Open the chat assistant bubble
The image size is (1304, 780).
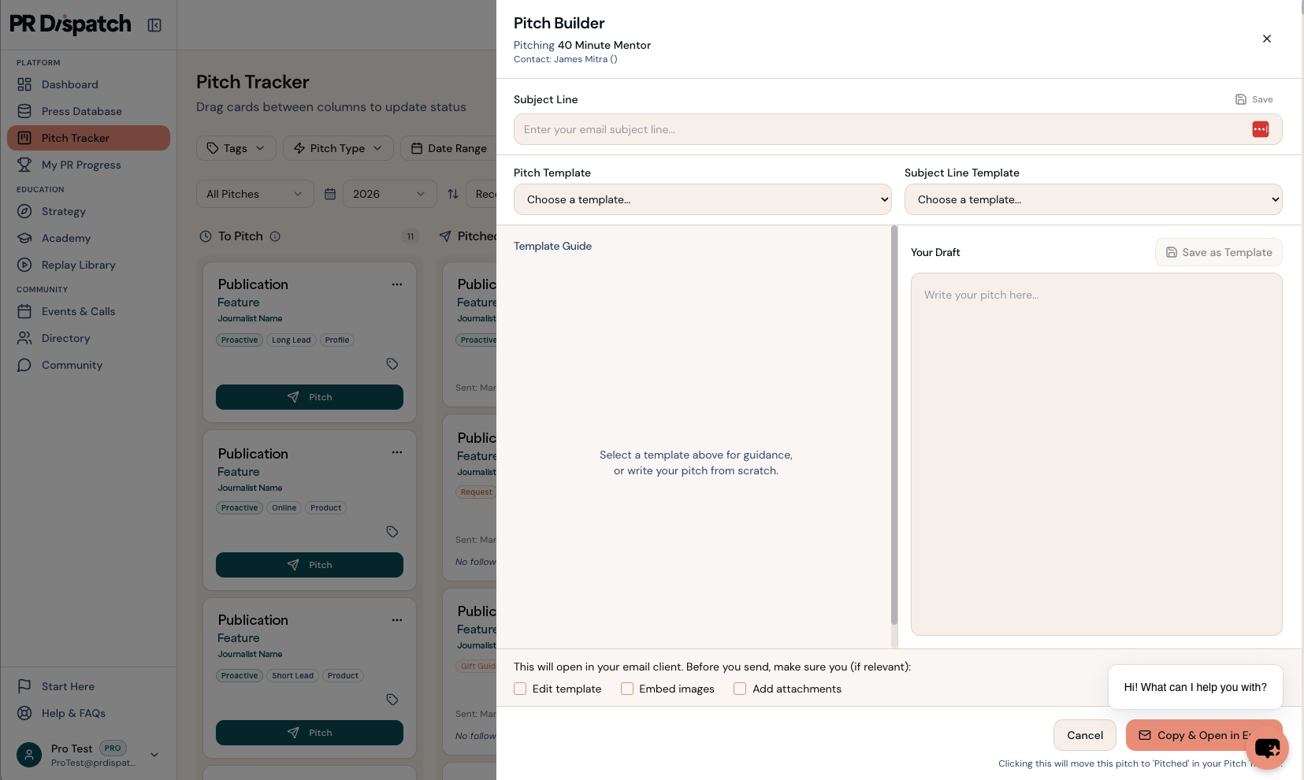tap(1266, 748)
